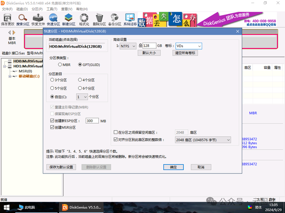This screenshot has height=213, width=285.
Task: Open the Partition (分区) menu
Action: [x=37, y=9]
